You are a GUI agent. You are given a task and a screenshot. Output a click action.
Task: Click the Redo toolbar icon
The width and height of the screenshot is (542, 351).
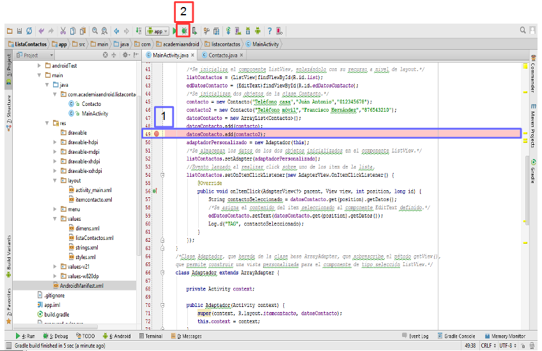coord(51,31)
